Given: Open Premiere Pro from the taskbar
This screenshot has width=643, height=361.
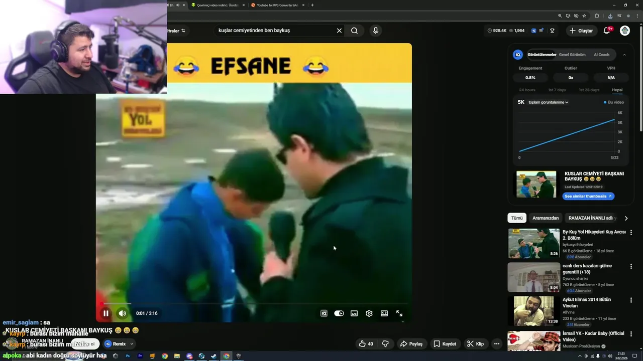Looking at the screenshot, I should (x=140, y=356).
